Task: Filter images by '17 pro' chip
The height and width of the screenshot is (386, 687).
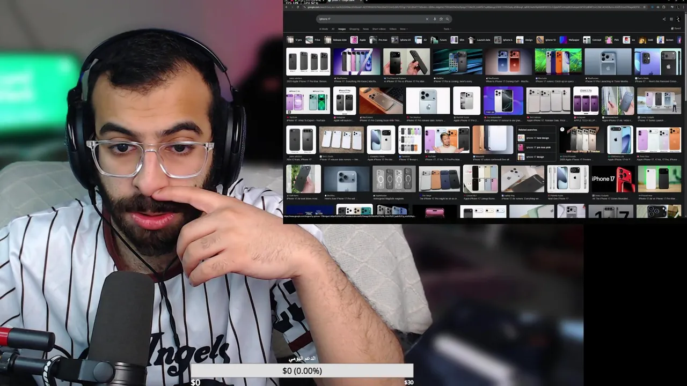Action: [x=294, y=40]
